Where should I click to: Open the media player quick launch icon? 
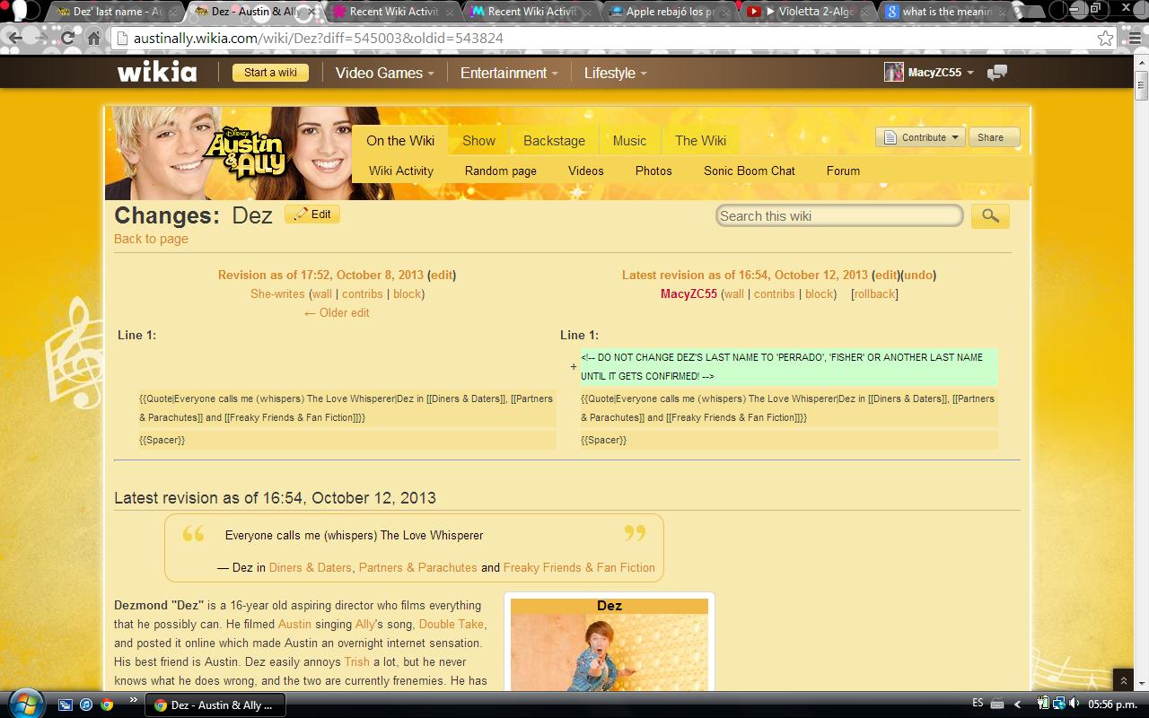click(x=86, y=705)
